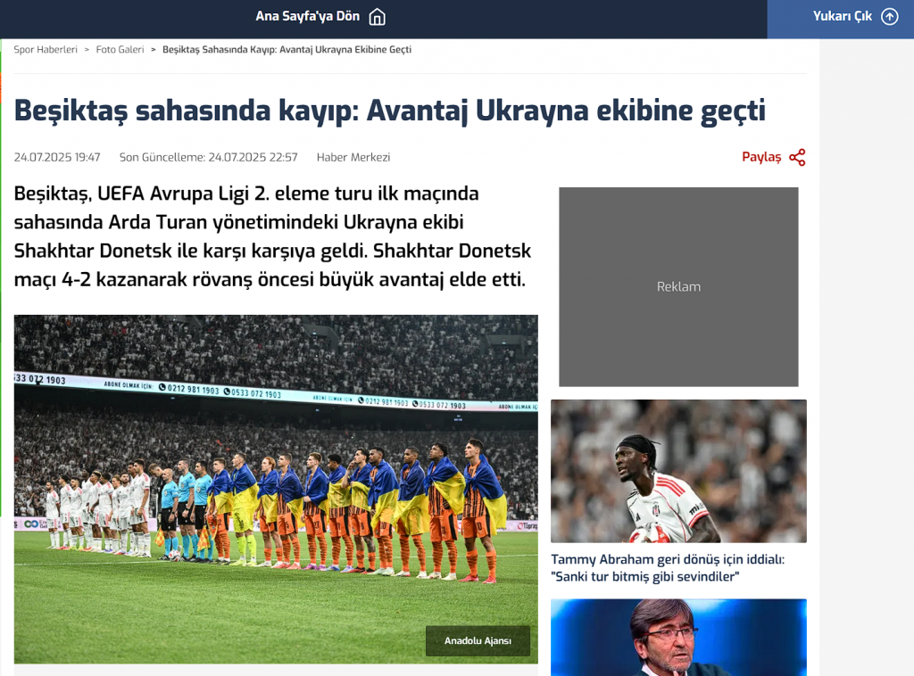Click the Anadolu Ajansı photo credit label

pos(478,640)
